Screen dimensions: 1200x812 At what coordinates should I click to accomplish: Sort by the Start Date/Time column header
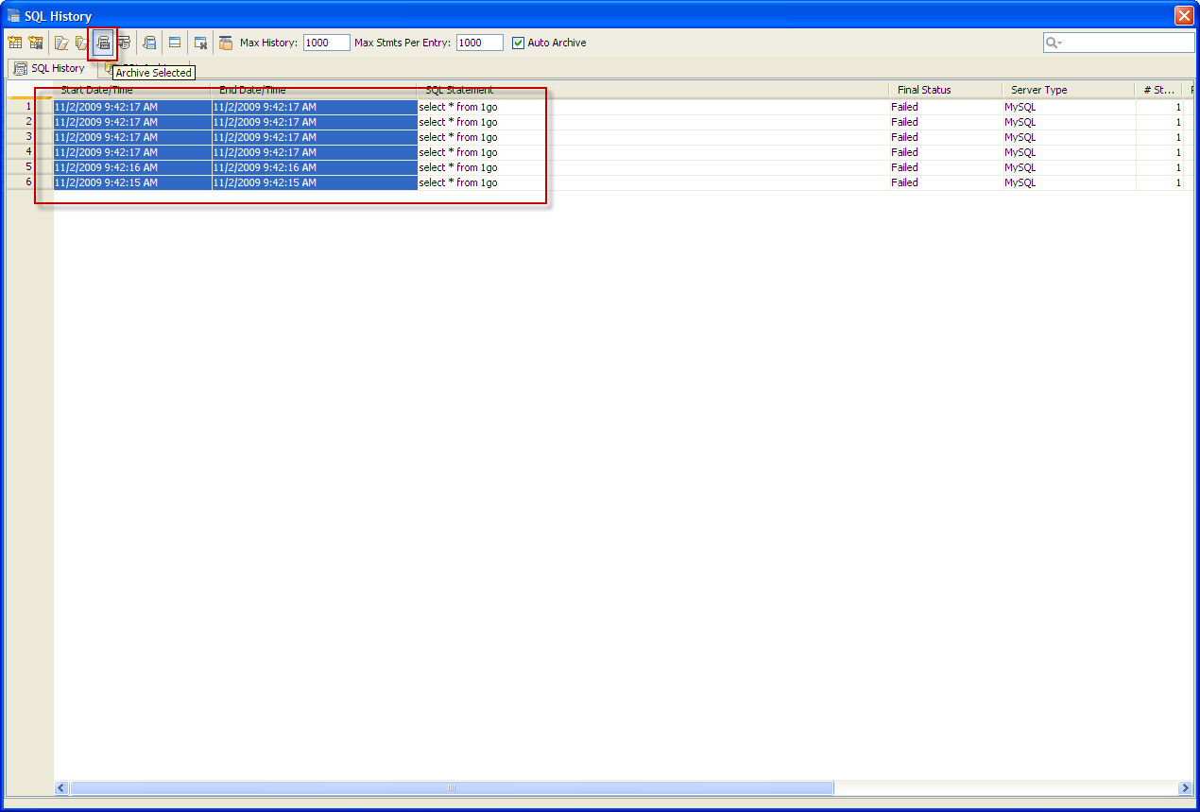131,90
